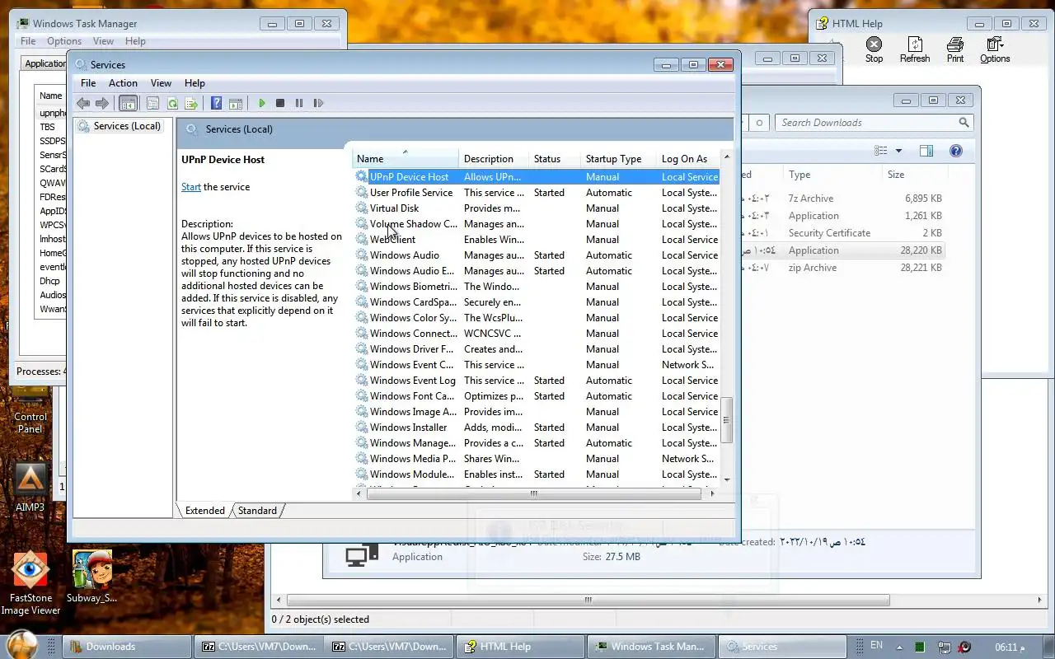Image resolution: width=1055 pixels, height=659 pixels.
Task: Change view layout icon in Downloads window
Action: 881,151
